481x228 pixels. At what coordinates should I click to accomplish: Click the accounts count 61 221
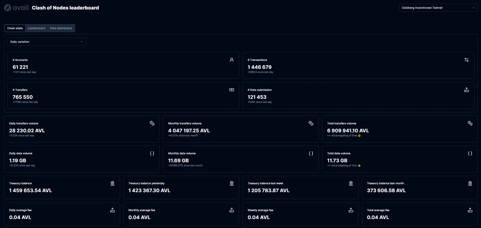20,67
